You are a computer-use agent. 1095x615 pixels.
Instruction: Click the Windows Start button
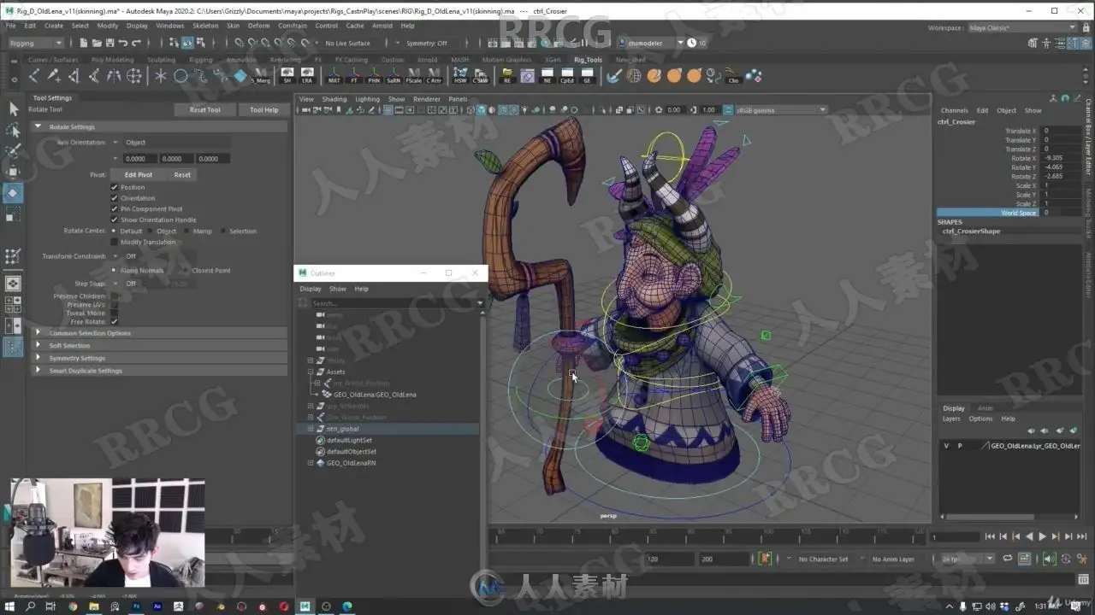(x=9, y=606)
